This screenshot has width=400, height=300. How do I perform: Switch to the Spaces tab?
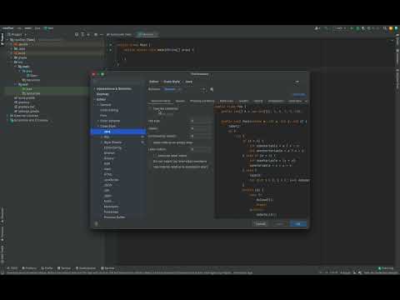180,101
